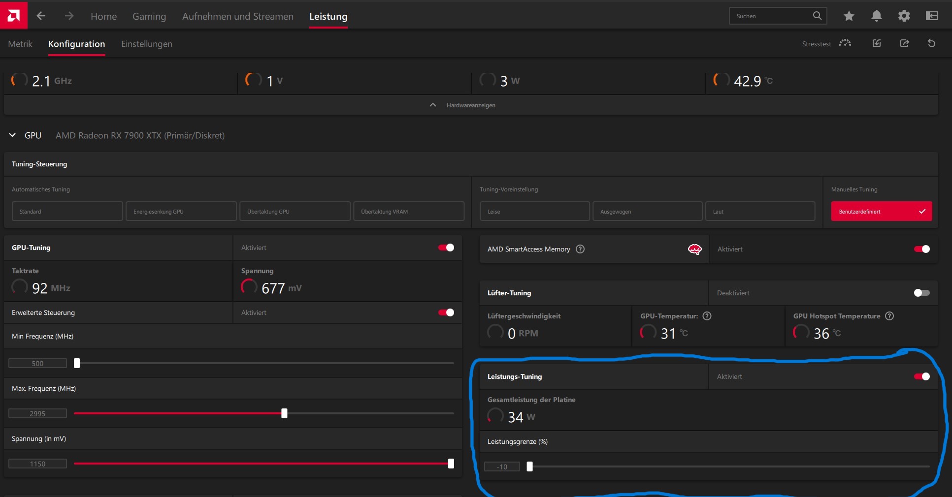Select the Laut tuning preset
The width and height of the screenshot is (952, 497).
(x=760, y=211)
